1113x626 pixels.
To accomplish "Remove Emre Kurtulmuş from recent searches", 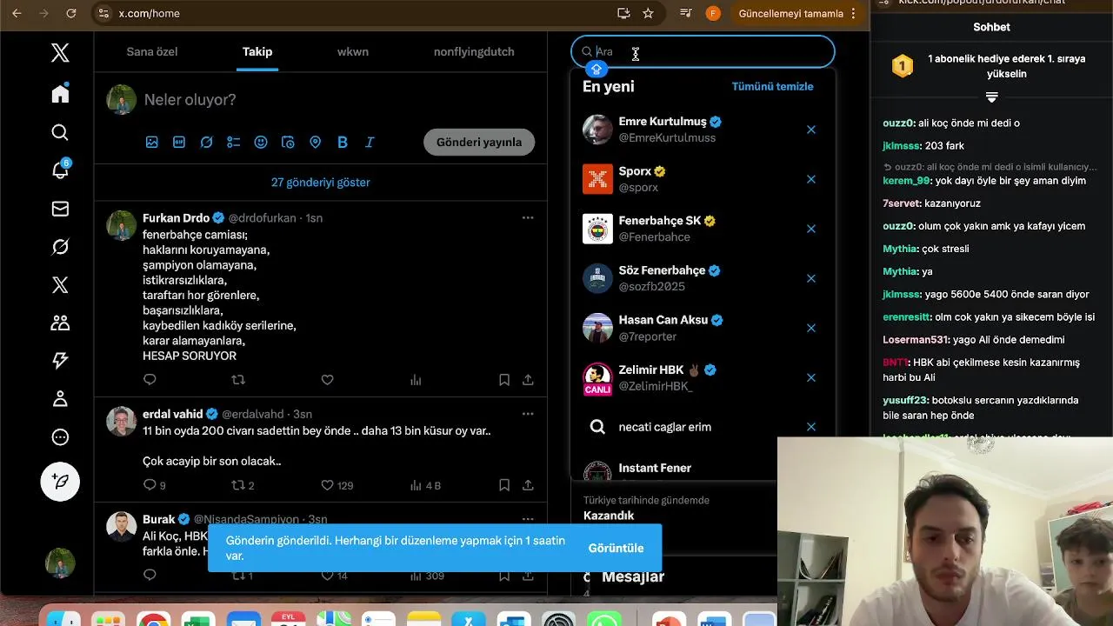I will 811,130.
